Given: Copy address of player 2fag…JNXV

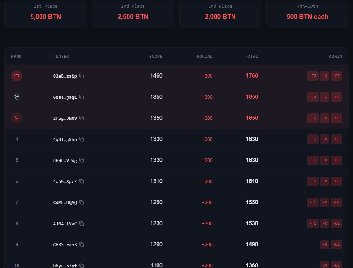Looking at the screenshot, I should click(x=82, y=118).
